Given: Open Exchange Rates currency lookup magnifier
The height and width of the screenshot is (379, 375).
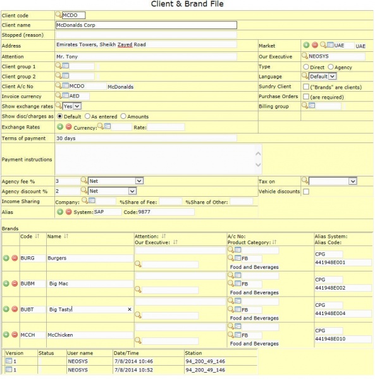Looking at the screenshot, I should pyautogui.click(x=101, y=126).
